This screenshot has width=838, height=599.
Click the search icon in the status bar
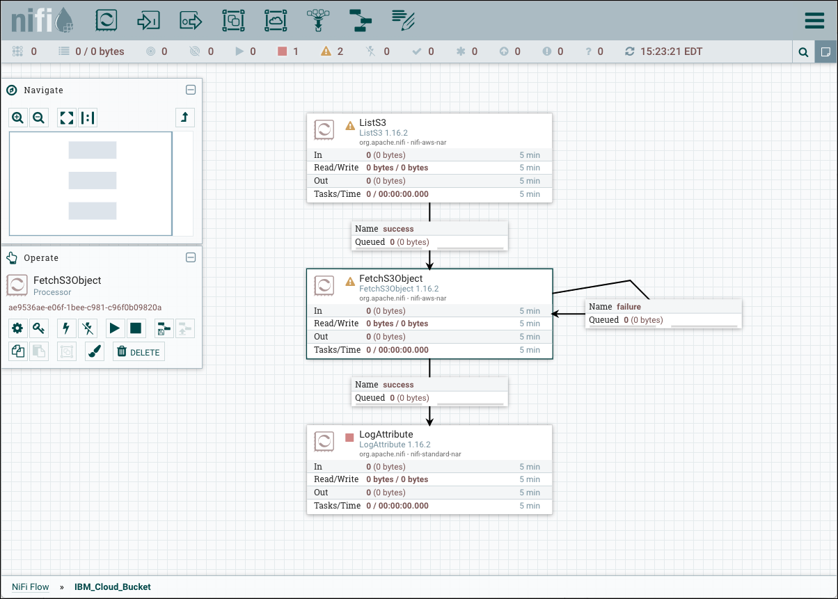pos(803,51)
